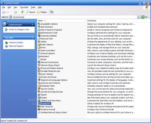
Task: Open the Help and Support link
Action: (16, 46)
